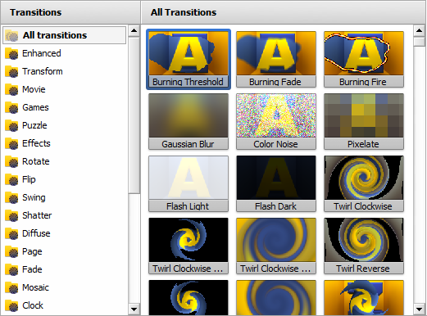The height and width of the screenshot is (316, 427).
Task: Click the All transitions label text
Action: (x=55, y=35)
